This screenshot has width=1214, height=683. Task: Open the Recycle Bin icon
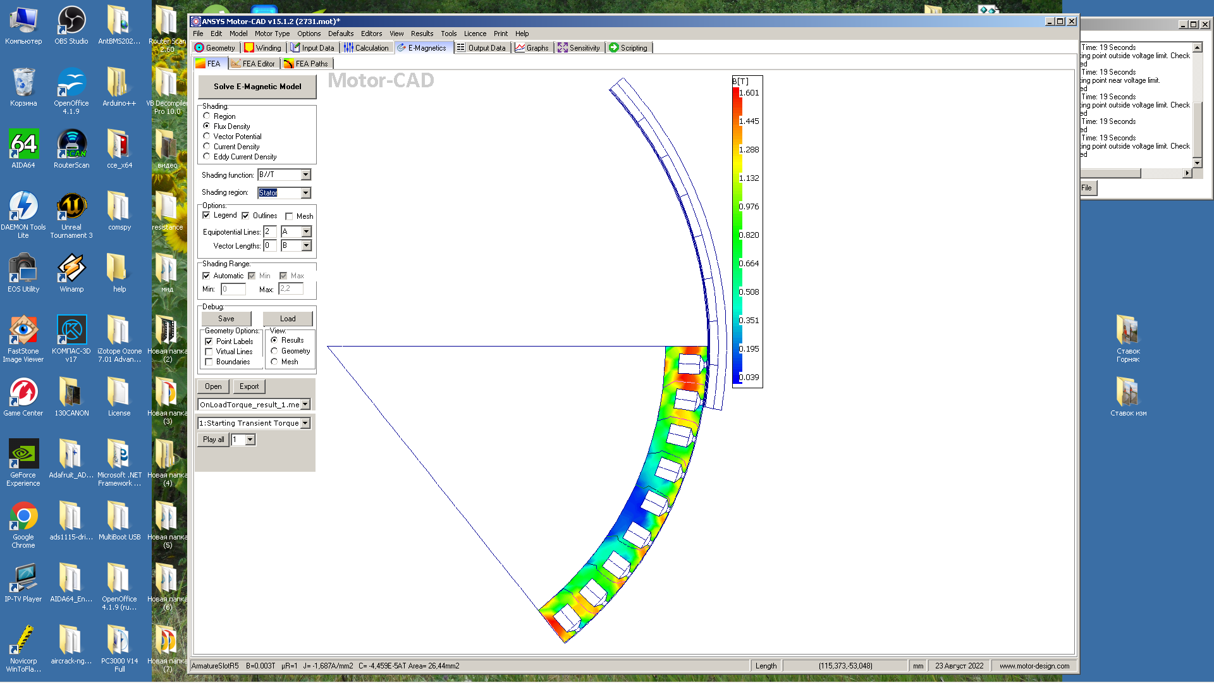pyautogui.click(x=23, y=87)
